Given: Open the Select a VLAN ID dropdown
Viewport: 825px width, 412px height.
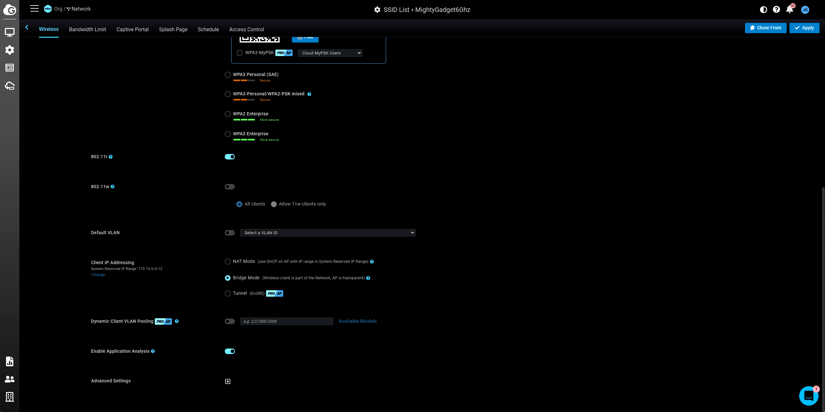Looking at the screenshot, I should (x=328, y=233).
